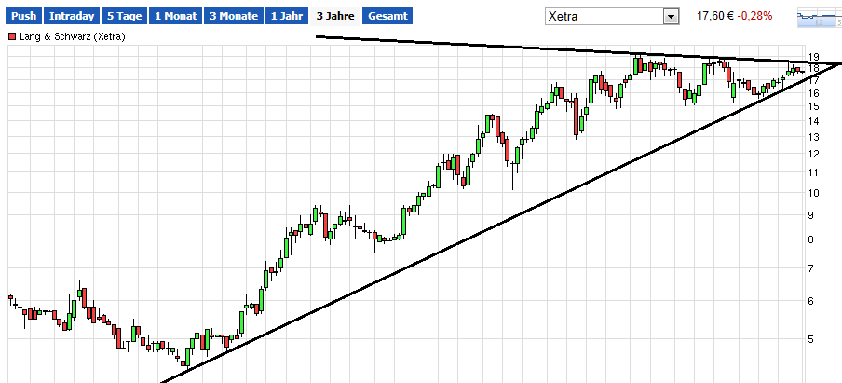The height and width of the screenshot is (383, 842).
Task: Click the 19 label on the price axis
Action: point(813,57)
